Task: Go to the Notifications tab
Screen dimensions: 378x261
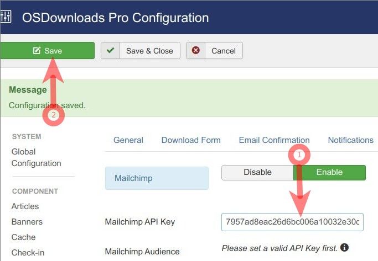Action: coord(350,140)
